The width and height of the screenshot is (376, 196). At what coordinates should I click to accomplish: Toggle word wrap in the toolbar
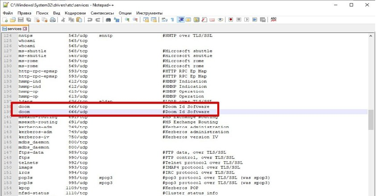[165, 20]
